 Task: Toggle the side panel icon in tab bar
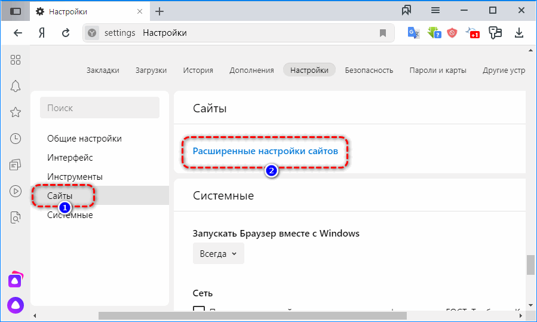point(15,11)
